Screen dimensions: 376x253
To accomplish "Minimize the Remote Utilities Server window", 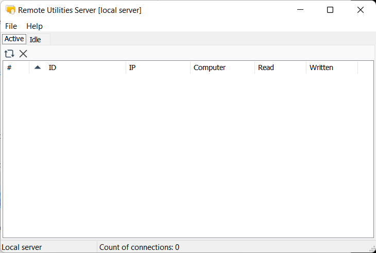I will [x=300, y=10].
